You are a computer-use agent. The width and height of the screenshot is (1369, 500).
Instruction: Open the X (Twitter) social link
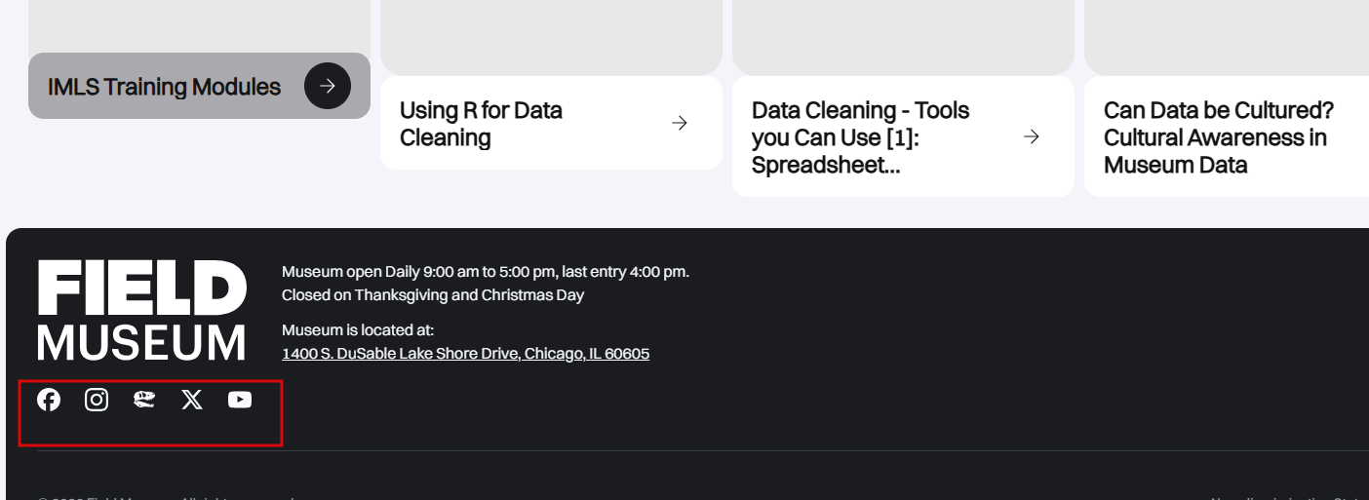(x=192, y=400)
